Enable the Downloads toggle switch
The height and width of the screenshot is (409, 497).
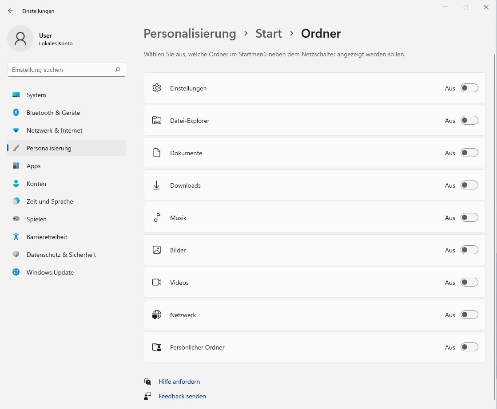pos(469,185)
